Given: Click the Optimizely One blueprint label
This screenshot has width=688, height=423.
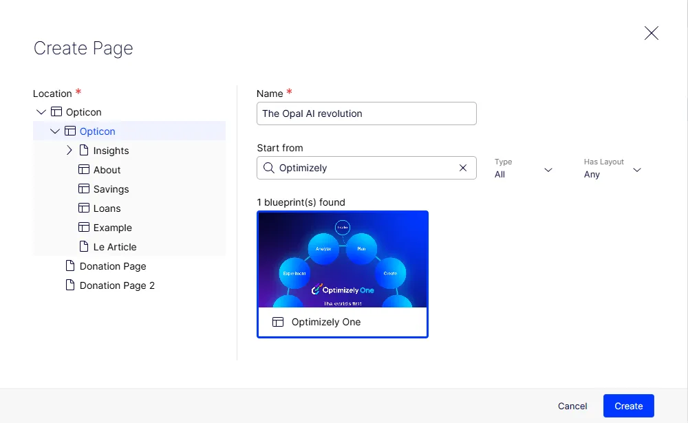Looking at the screenshot, I should point(326,322).
